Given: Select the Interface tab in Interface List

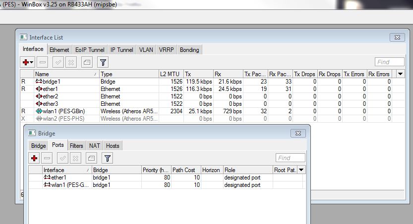Looking at the screenshot, I should [33, 49].
